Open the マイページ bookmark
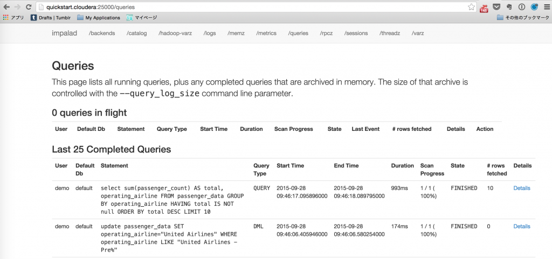The image size is (552, 259). tap(142, 17)
